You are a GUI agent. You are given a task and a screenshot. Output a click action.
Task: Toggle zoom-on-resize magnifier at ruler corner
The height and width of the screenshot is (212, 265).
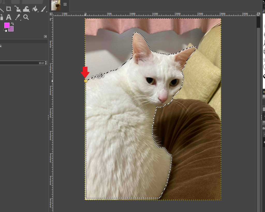[x=258, y=14]
